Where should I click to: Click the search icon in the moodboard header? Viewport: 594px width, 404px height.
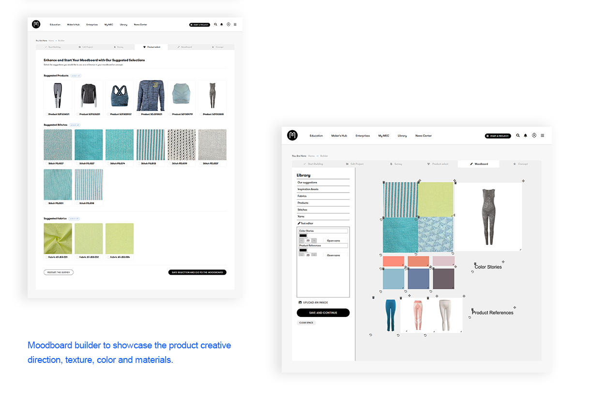coord(518,136)
